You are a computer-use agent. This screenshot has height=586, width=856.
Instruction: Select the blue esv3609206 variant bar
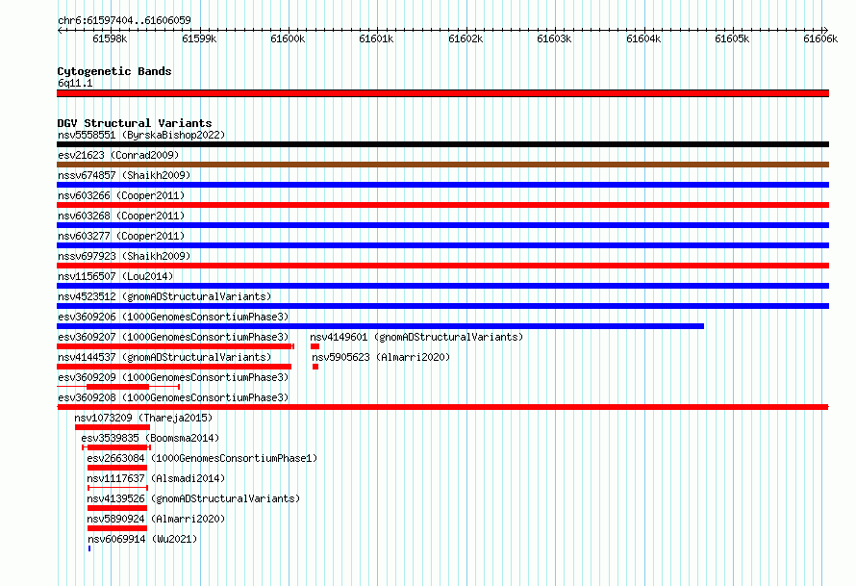(x=381, y=326)
